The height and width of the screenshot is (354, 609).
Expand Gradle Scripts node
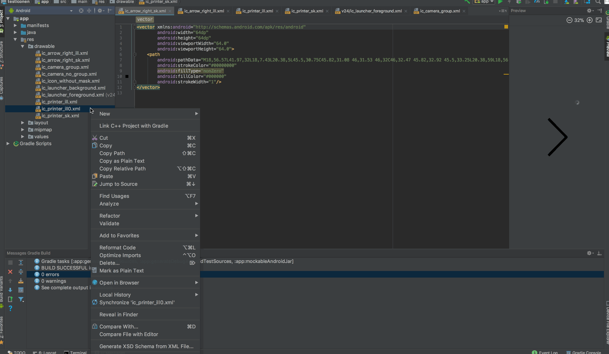pyautogui.click(x=8, y=144)
